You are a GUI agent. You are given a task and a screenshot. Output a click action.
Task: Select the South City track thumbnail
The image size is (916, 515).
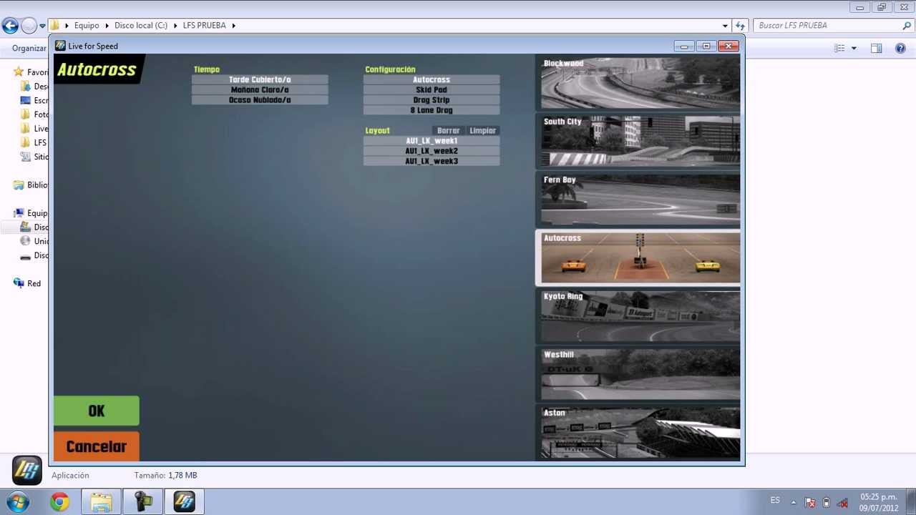(640, 141)
